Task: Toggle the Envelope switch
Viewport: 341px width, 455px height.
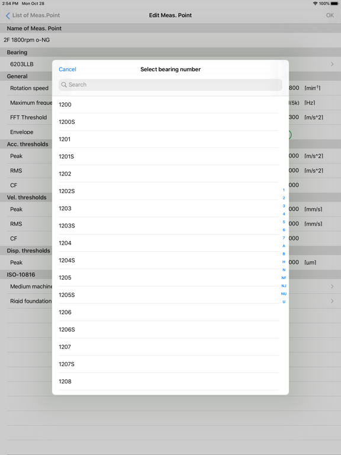Action: pyautogui.click(x=289, y=134)
